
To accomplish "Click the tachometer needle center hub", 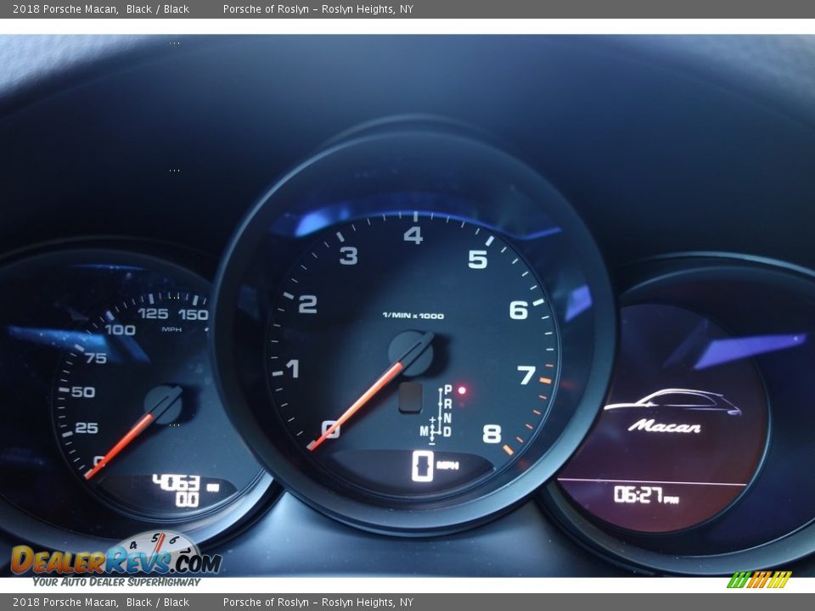I will [x=411, y=352].
